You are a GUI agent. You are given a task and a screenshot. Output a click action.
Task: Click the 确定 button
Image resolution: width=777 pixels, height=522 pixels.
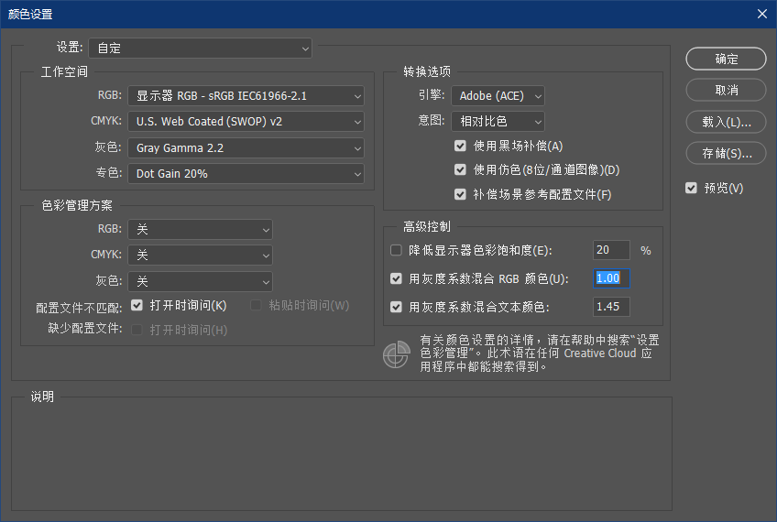[726, 59]
